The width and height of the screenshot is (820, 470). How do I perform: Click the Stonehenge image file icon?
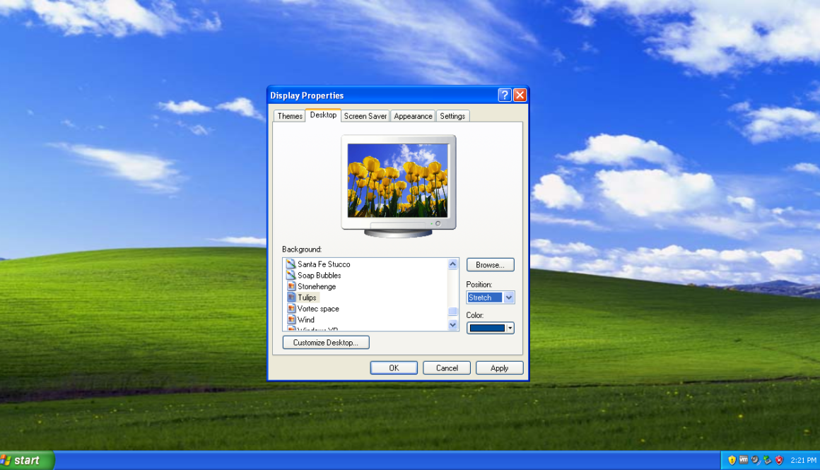coord(291,287)
